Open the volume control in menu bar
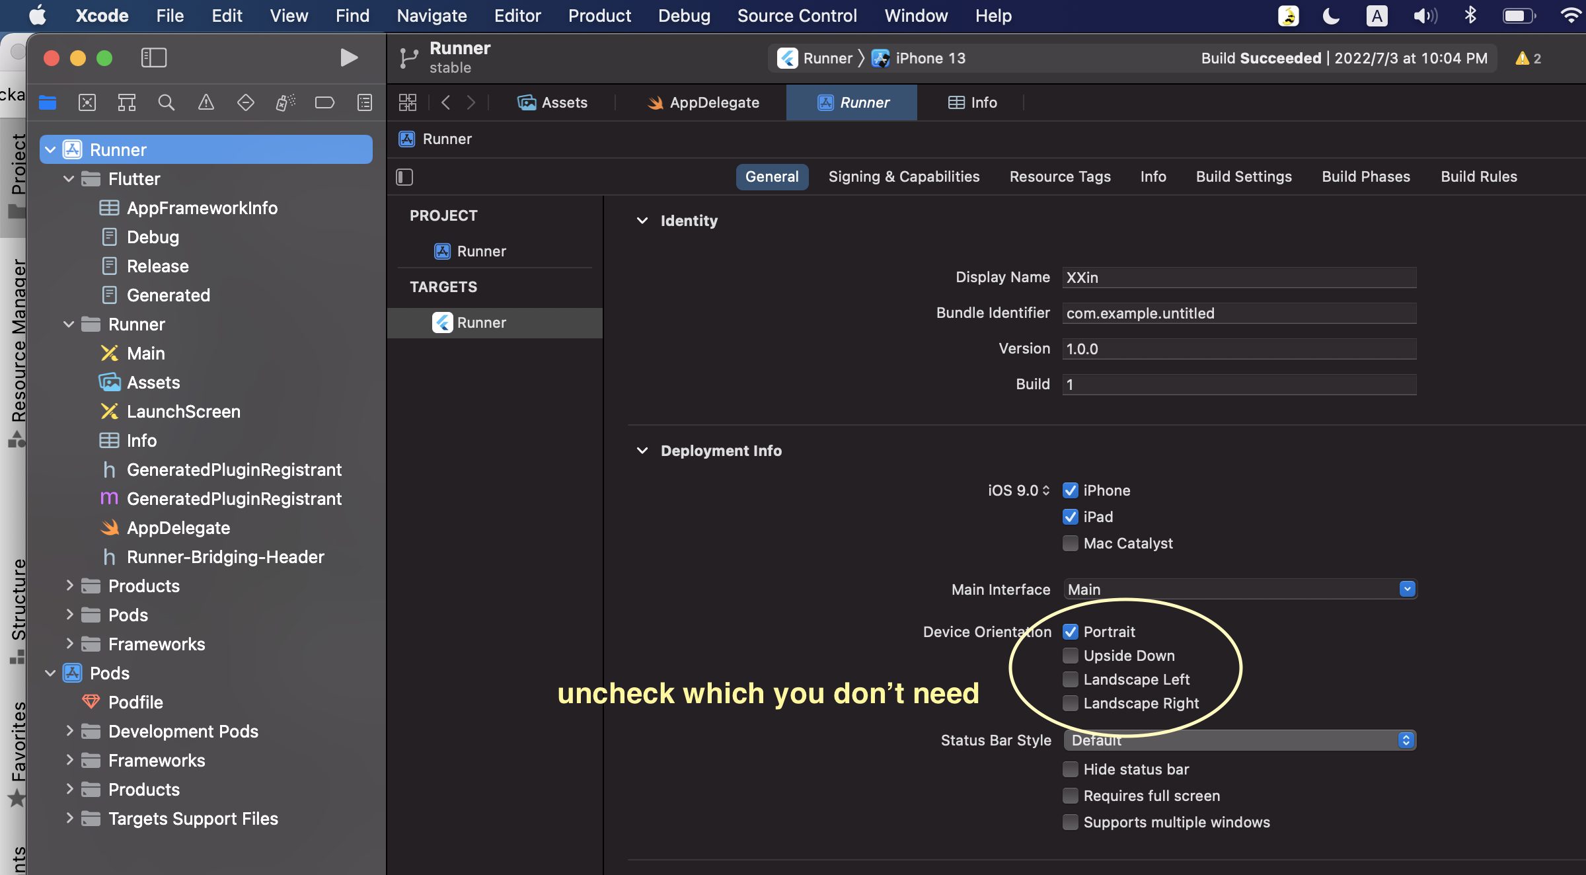The height and width of the screenshot is (875, 1586). (x=1425, y=15)
